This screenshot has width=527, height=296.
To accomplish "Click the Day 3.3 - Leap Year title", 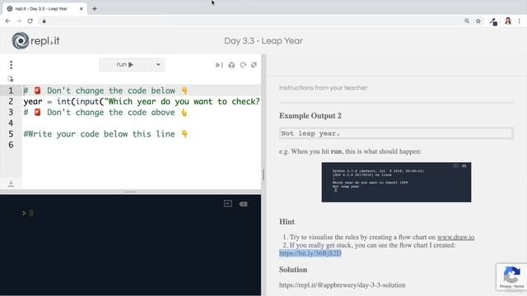I will [x=263, y=41].
